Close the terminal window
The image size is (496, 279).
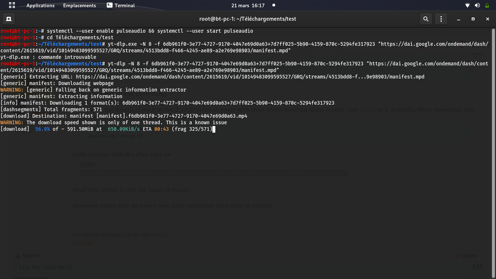(x=488, y=19)
